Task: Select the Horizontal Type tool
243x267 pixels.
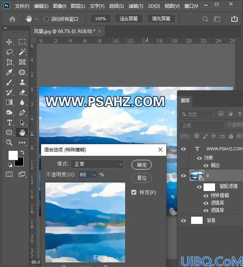Action: point(10,122)
